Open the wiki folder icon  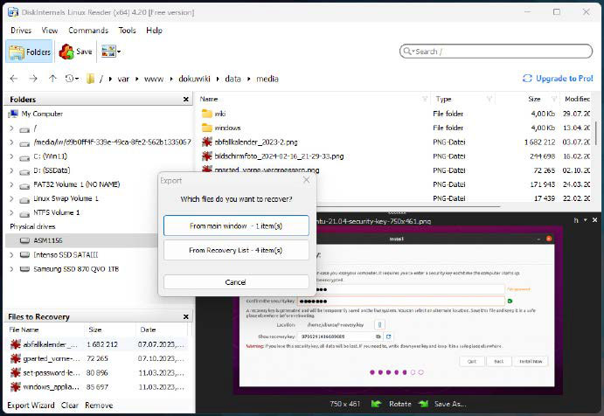coord(207,114)
